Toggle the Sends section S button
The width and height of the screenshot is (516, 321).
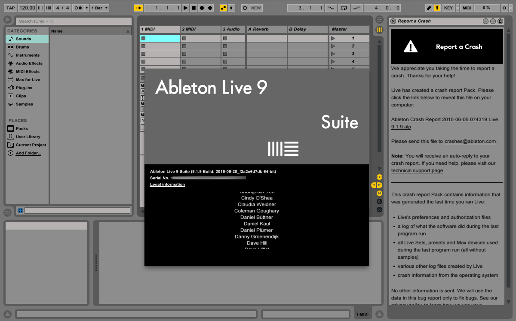pos(374,185)
